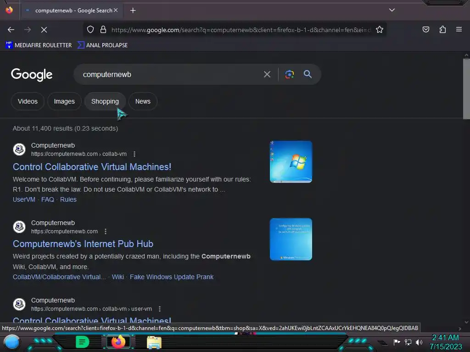
Task: Expand the list all tabs chevron
Action: pos(392,10)
